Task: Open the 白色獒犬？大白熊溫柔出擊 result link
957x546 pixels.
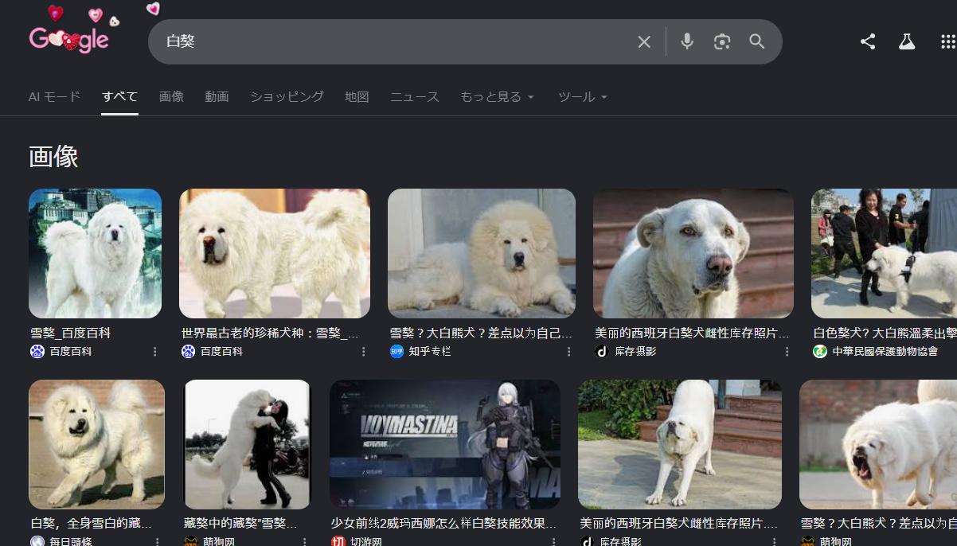Action: (x=884, y=333)
